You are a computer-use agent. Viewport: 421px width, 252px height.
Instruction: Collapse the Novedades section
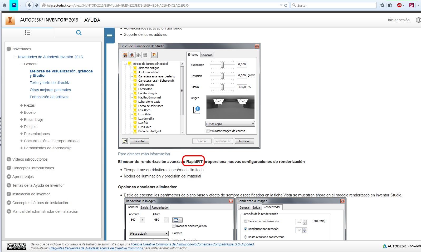pos(9,49)
